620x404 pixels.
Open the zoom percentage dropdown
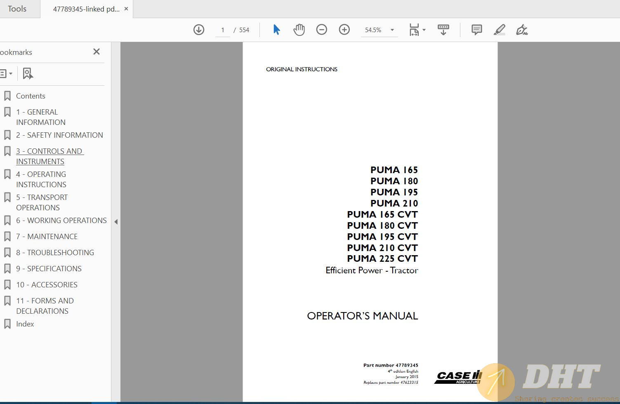(x=392, y=30)
